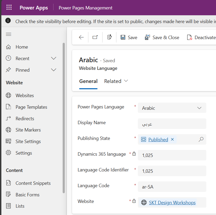Switch to the General tab

coord(88,81)
